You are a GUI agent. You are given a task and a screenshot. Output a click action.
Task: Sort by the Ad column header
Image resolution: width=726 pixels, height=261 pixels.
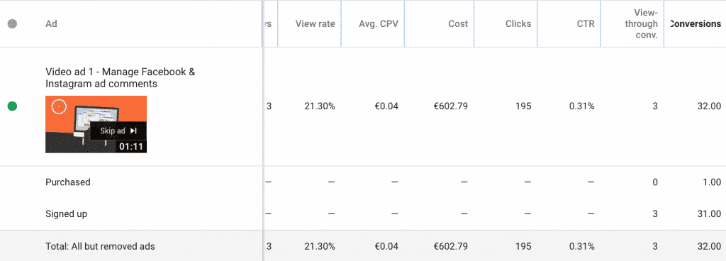point(51,23)
